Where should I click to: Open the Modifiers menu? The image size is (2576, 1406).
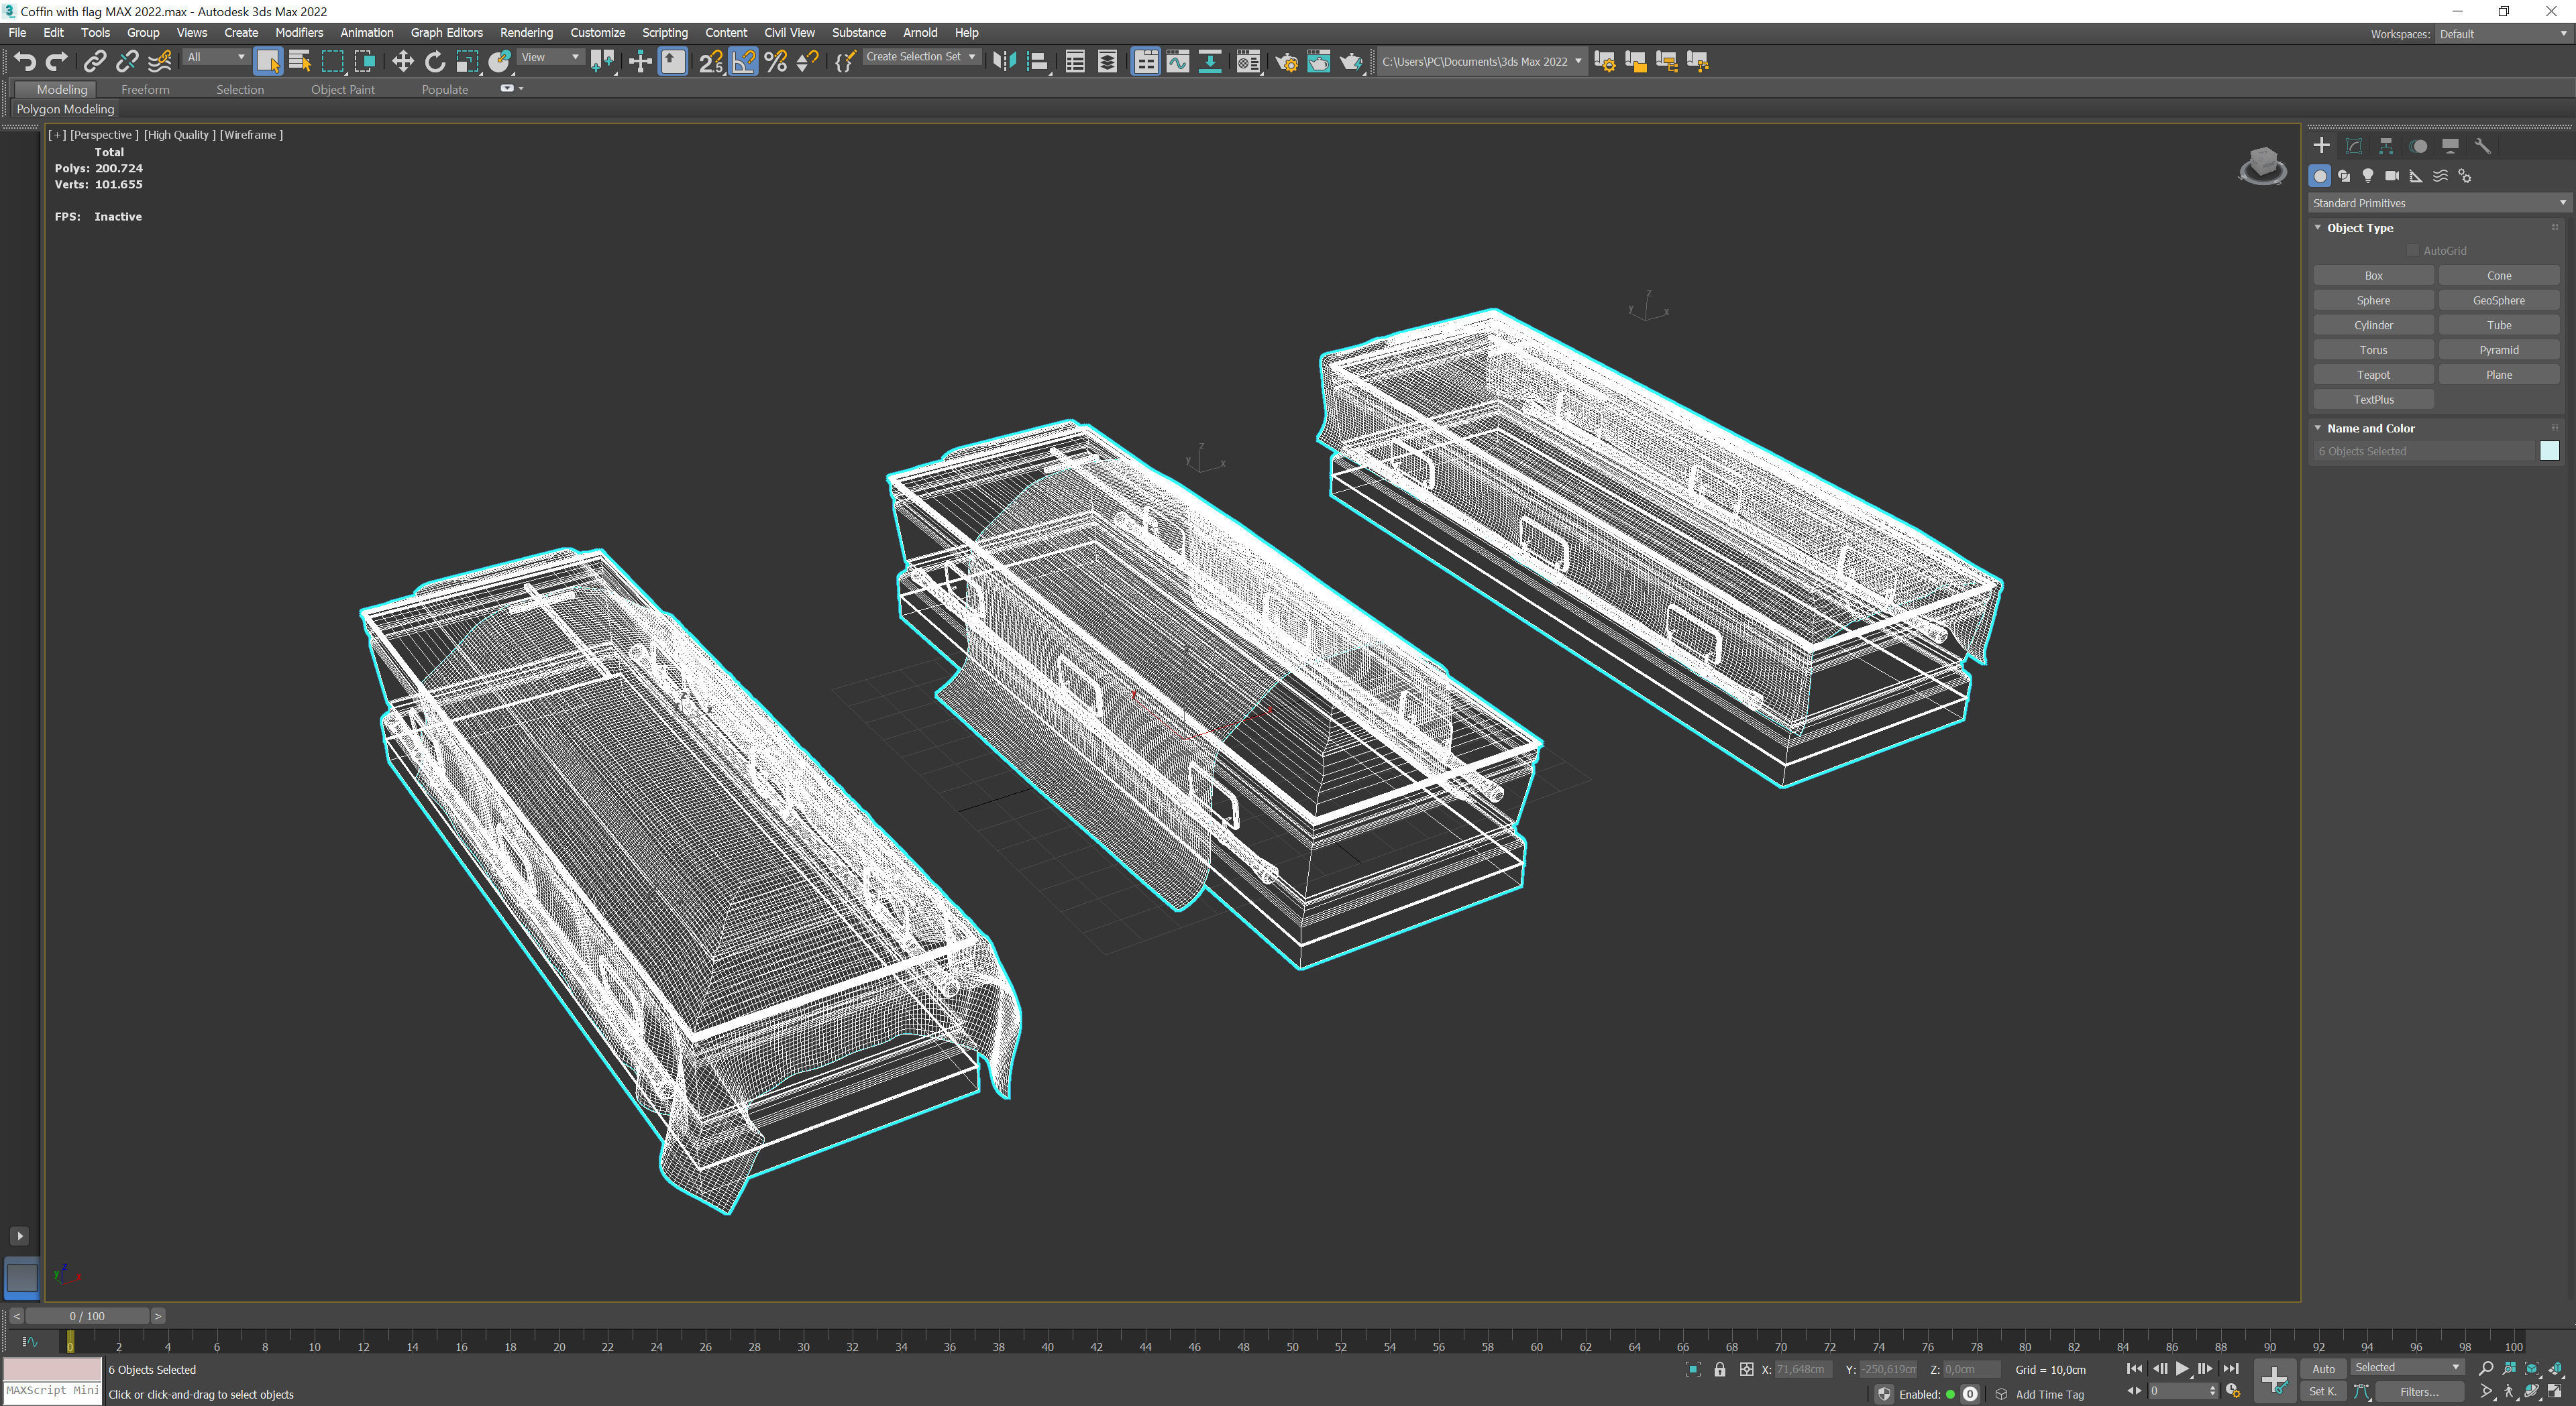click(x=299, y=33)
